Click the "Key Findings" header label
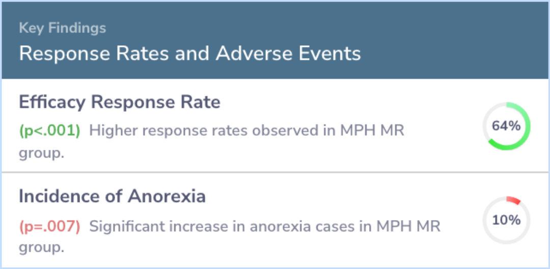This screenshot has height=269, width=550. click(63, 28)
